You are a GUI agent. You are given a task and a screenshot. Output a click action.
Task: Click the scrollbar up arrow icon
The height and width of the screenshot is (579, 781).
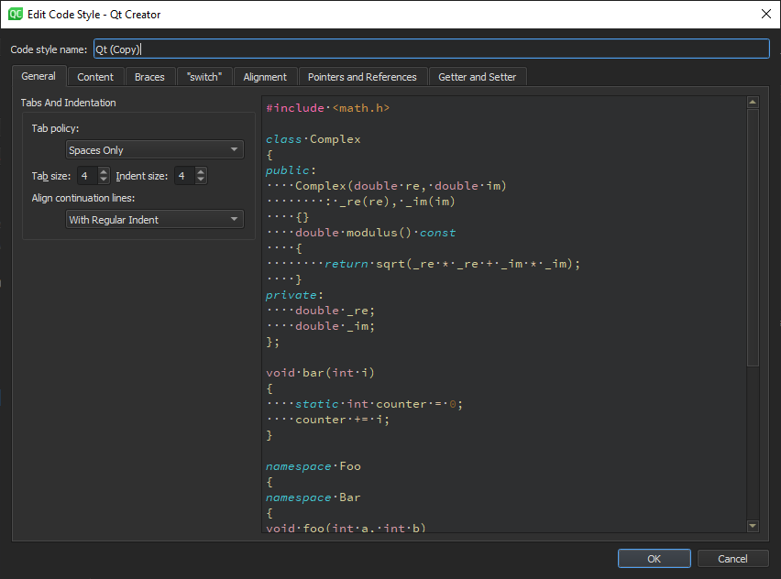[753, 102]
